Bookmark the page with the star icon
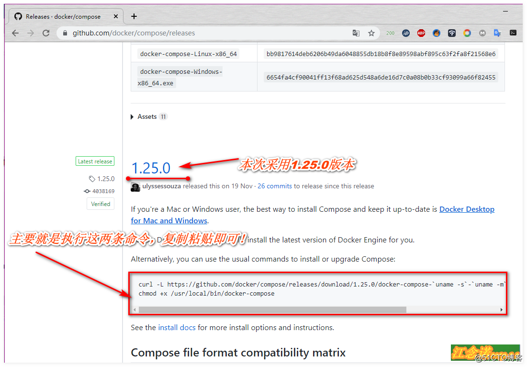The image size is (527, 367). point(371,33)
